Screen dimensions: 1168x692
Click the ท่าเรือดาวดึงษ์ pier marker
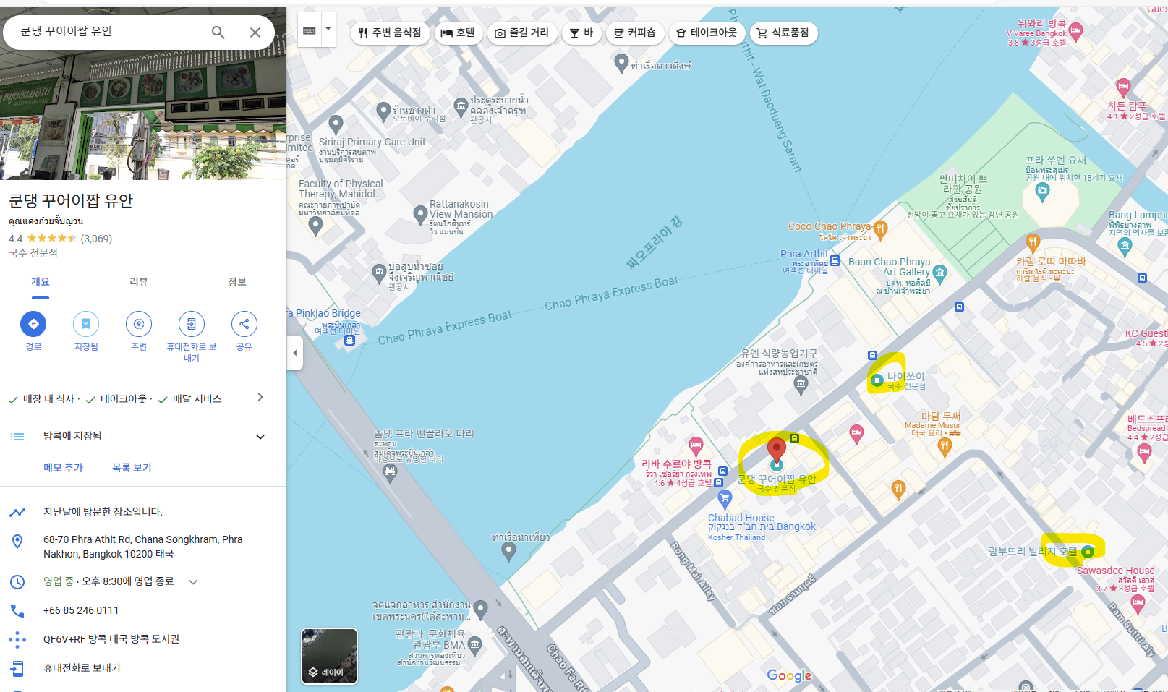point(621,63)
